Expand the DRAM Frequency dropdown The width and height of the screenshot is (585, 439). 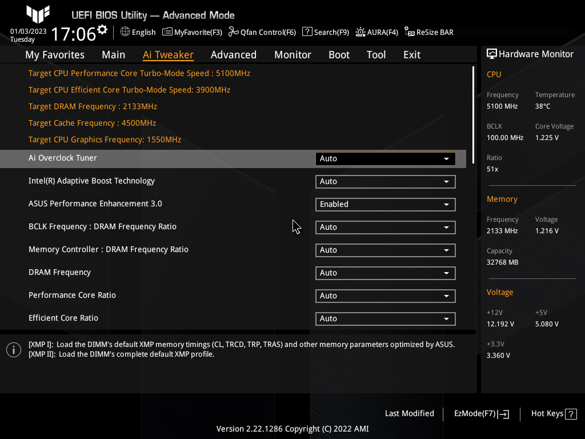click(x=385, y=273)
